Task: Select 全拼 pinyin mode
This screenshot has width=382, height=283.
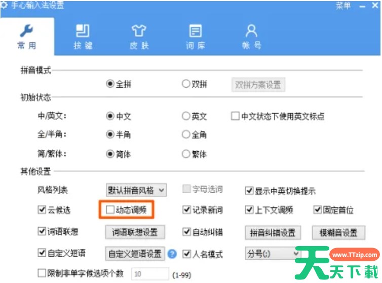Action: pyautogui.click(x=110, y=84)
